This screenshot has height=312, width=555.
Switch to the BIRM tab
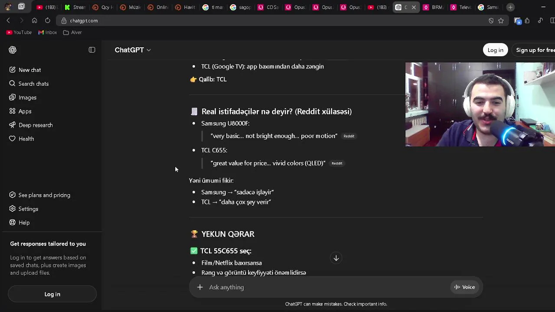tap(434, 7)
